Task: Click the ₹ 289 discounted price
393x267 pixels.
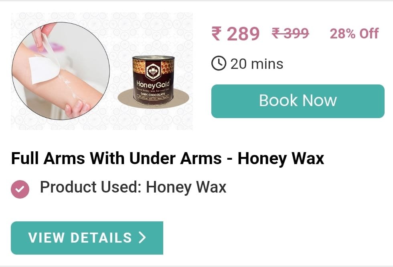Action: coord(236,34)
